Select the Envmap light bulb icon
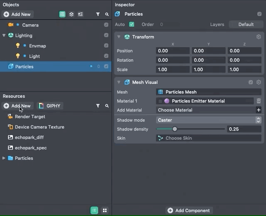 point(17,46)
